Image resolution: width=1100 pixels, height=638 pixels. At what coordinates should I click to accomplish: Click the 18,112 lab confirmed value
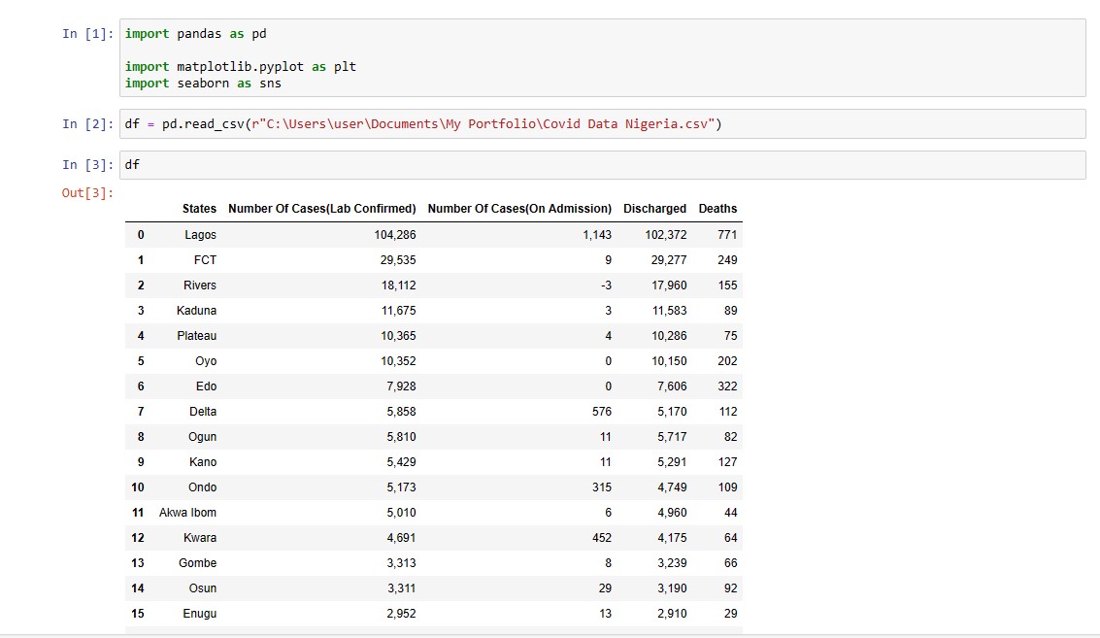(398, 285)
